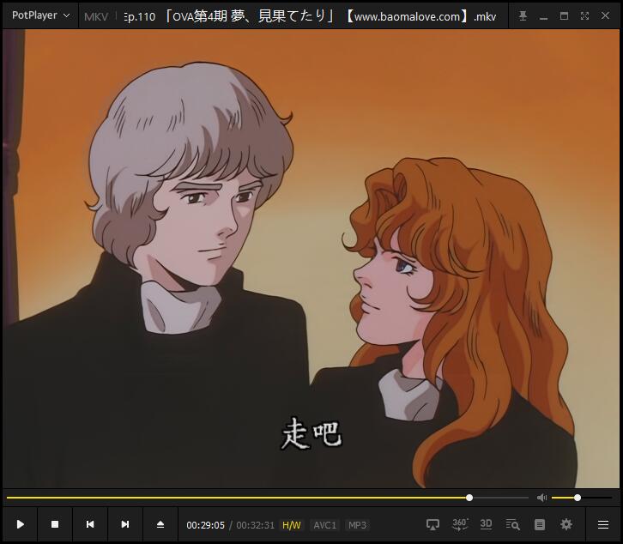
Task: Click the MP3 audio codec label
Action: click(x=357, y=525)
